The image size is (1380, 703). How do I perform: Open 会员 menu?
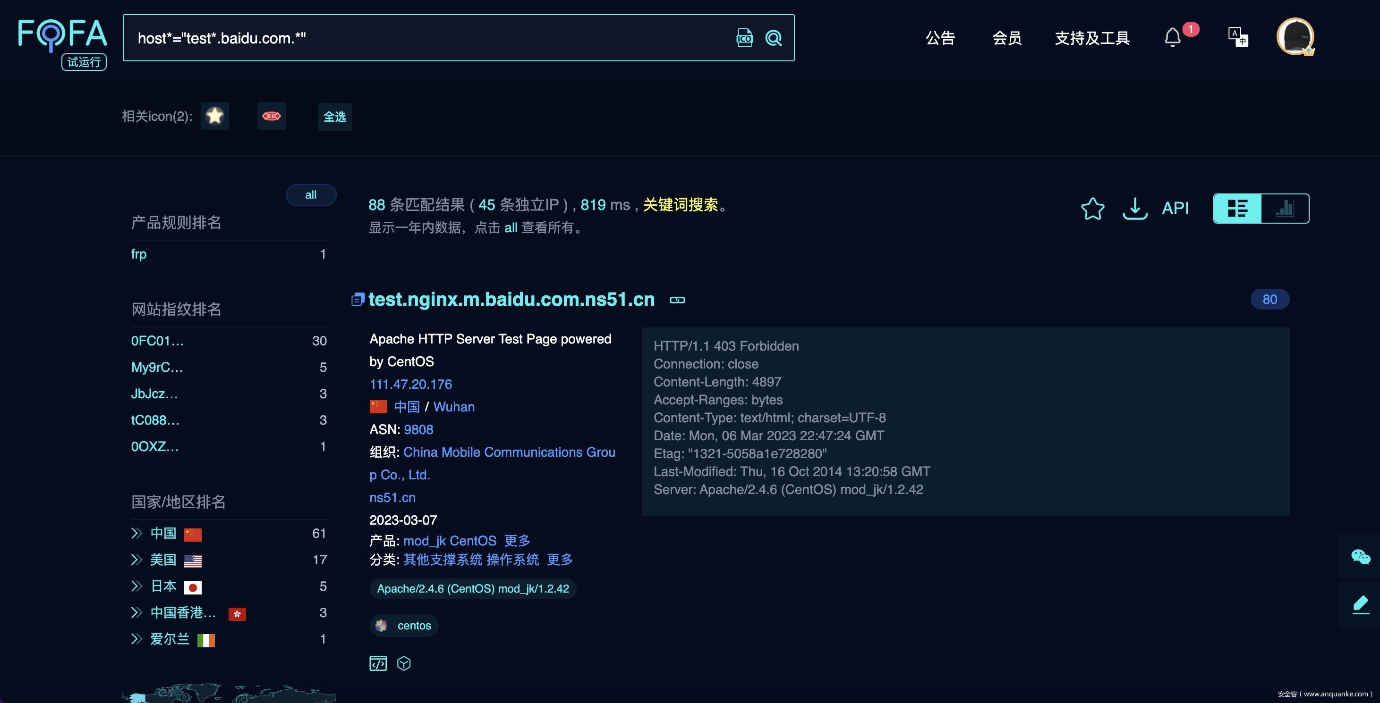(1006, 38)
